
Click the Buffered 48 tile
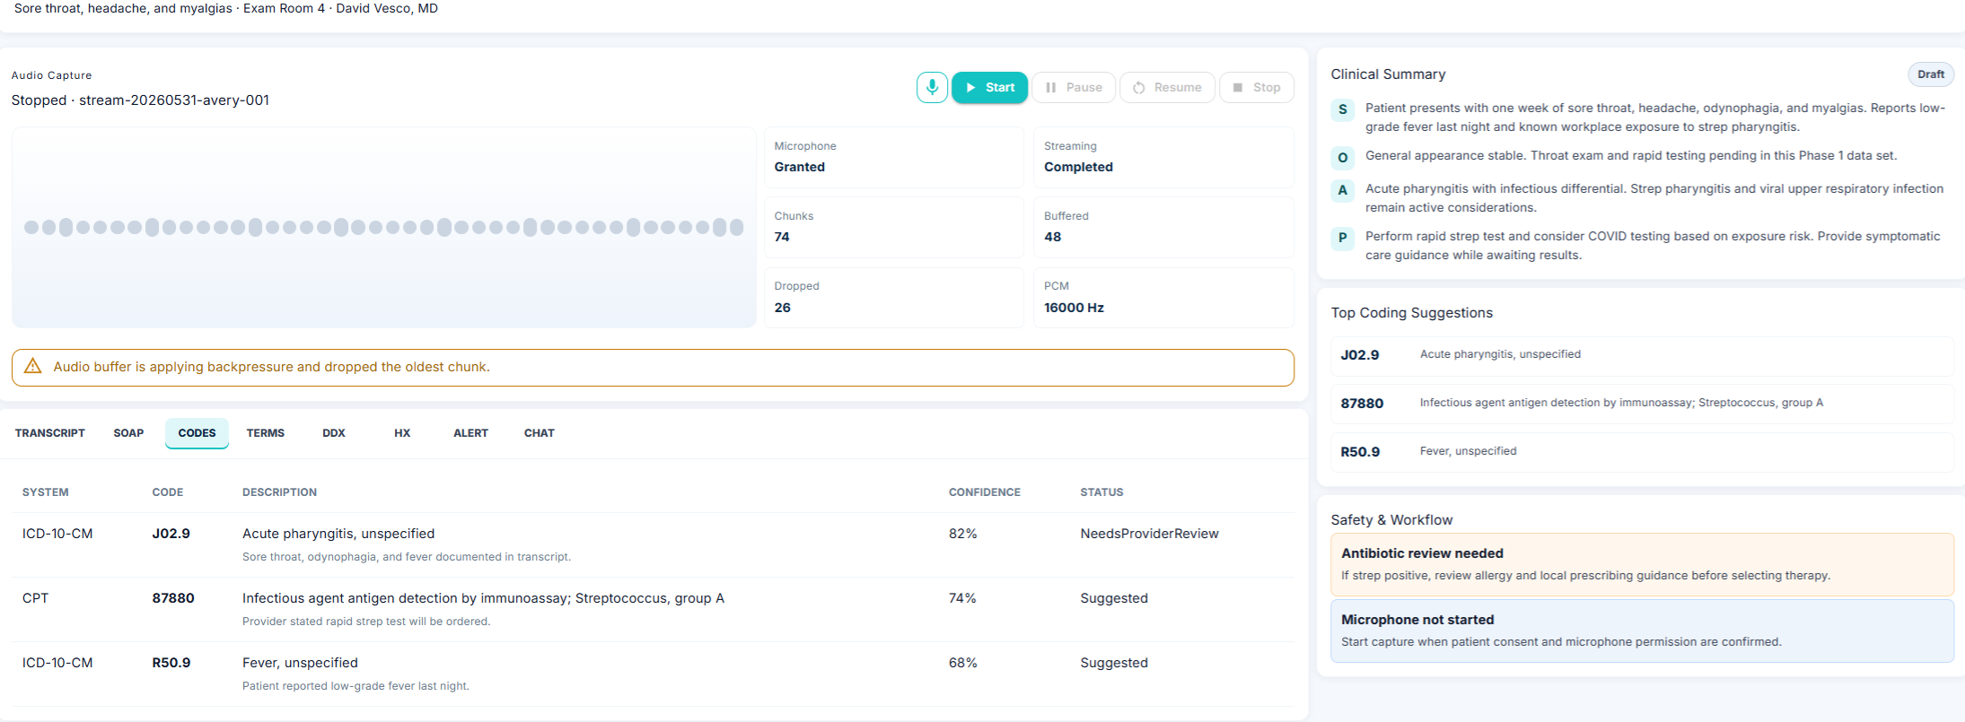click(1163, 227)
